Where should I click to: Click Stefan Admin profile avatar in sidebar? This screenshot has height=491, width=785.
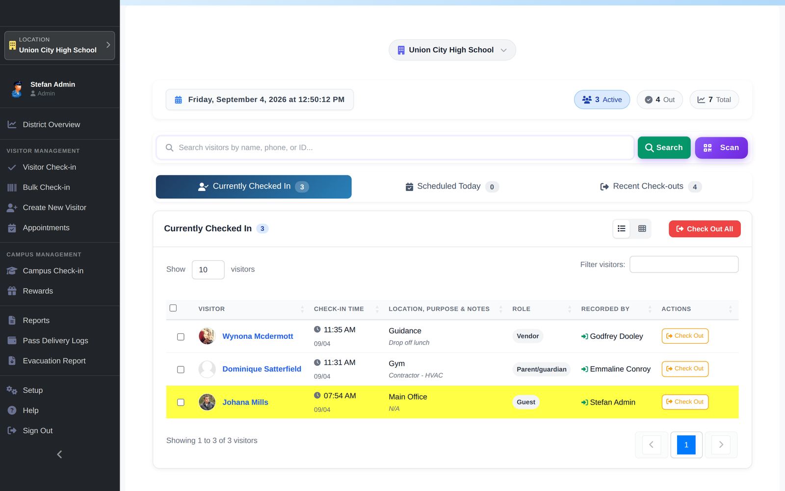17,88
